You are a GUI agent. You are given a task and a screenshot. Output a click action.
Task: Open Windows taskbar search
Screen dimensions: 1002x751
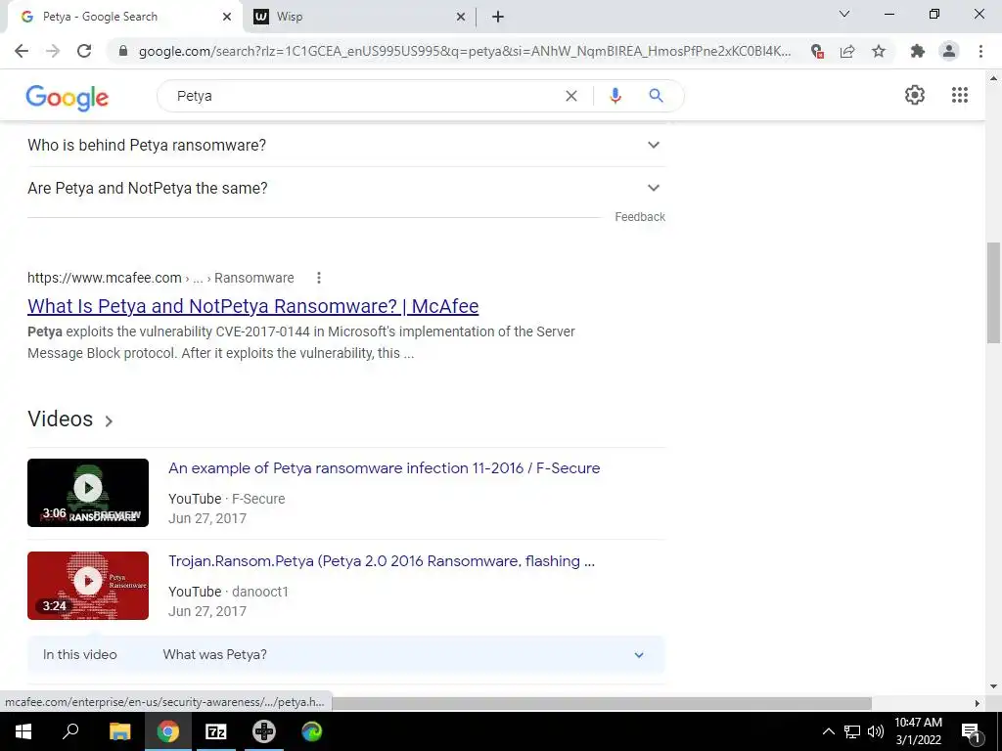click(x=70, y=731)
